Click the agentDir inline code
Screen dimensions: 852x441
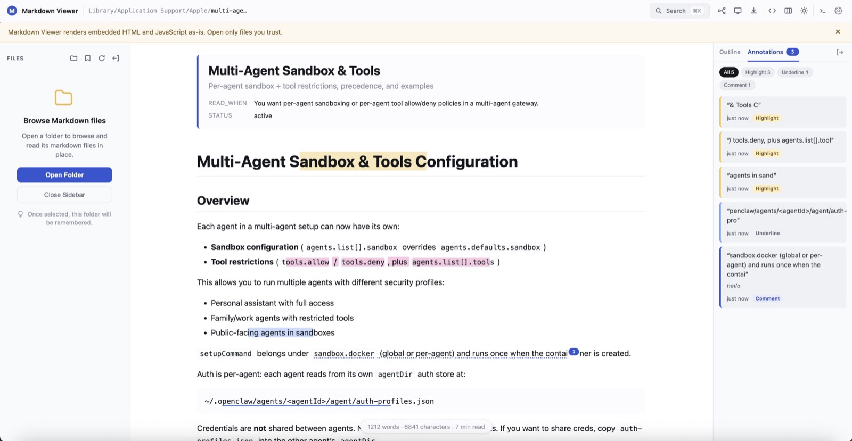pyautogui.click(x=395, y=375)
